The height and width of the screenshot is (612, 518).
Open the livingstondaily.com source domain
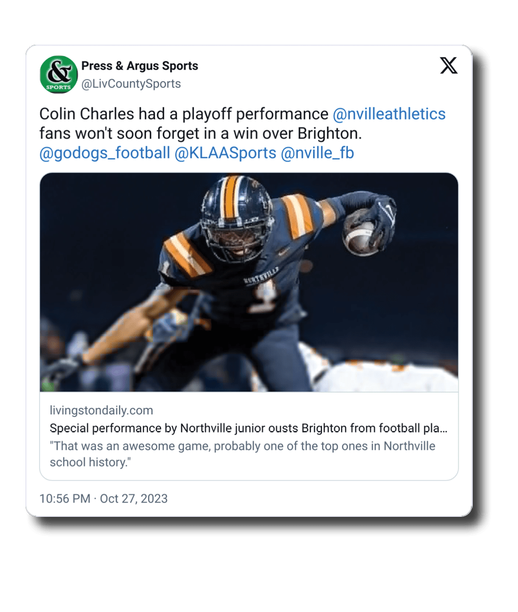[101, 410]
